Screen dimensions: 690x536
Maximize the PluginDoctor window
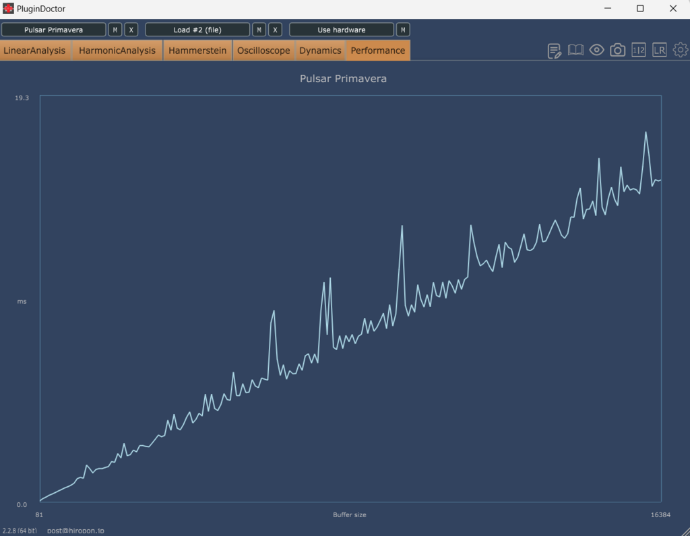pyautogui.click(x=640, y=8)
